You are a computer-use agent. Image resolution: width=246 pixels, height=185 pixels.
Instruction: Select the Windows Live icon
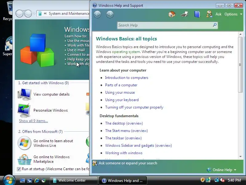click(x=24, y=143)
